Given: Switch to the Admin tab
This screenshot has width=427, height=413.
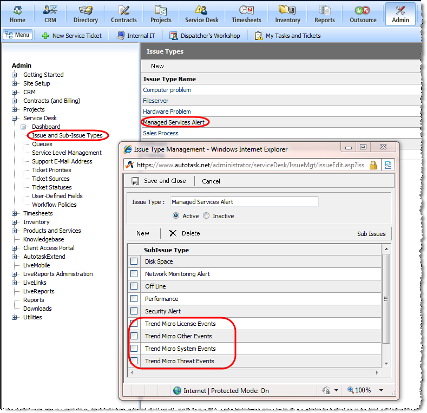Looking at the screenshot, I should (x=400, y=14).
